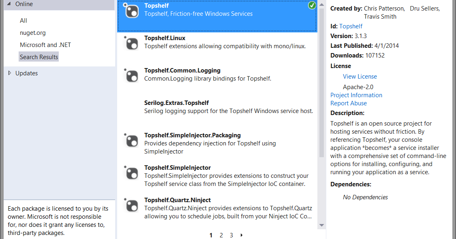Click the Topshelf package icon
This screenshot has height=239, width=456.
click(x=131, y=11)
